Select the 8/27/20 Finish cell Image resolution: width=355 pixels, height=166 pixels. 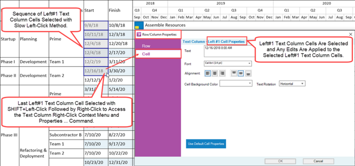point(120,135)
